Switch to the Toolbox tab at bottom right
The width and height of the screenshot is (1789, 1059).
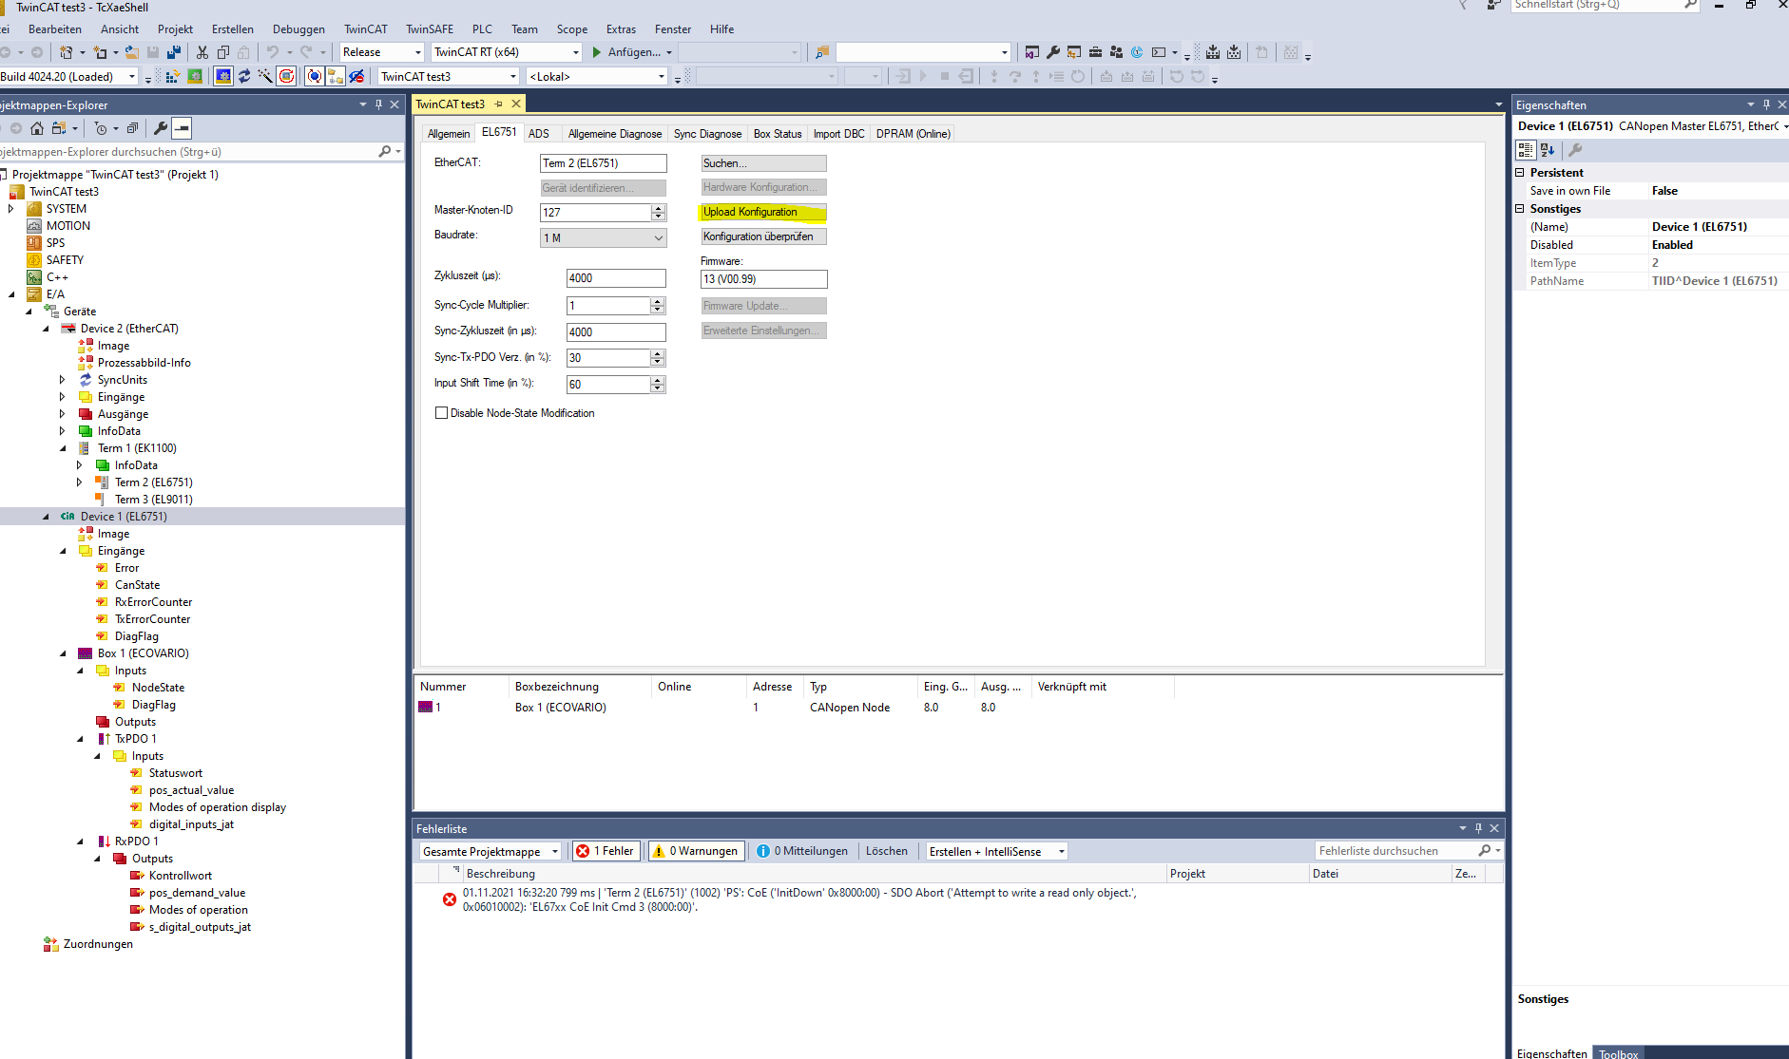click(x=1618, y=1053)
